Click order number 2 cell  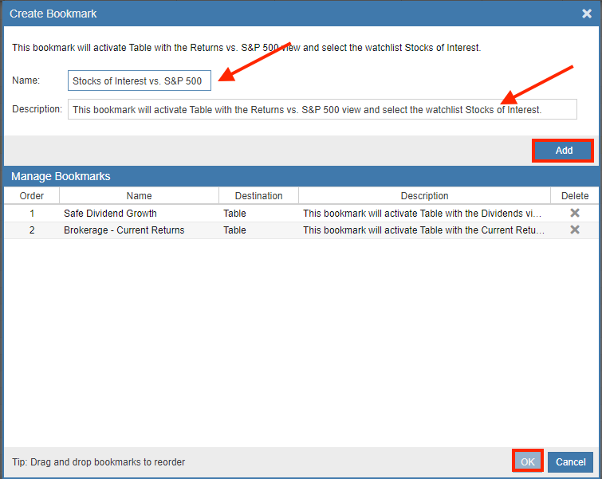coord(32,230)
